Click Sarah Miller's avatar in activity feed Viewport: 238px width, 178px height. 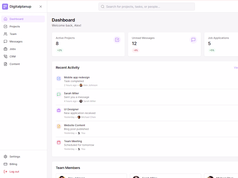pyautogui.click(x=81, y=101)
